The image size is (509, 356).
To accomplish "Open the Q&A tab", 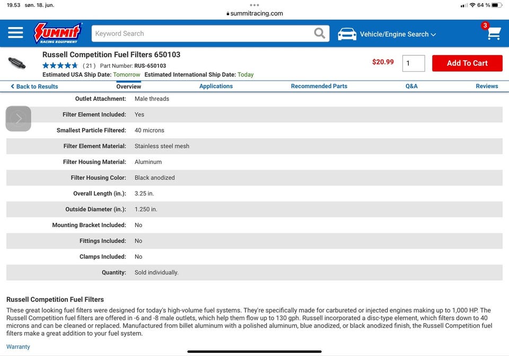I will pyautogui.click(x=411, y=86).
